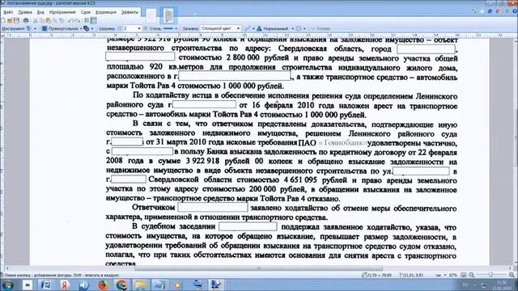Click the fit-to-window zoom icon
Image resolution: width=518 pixels, height=291 pixels.
464,275
